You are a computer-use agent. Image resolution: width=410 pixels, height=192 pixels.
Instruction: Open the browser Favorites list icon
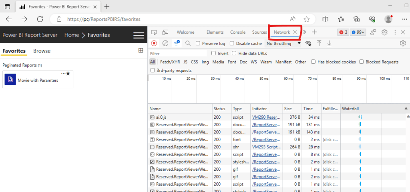click(x=341, y=19)
